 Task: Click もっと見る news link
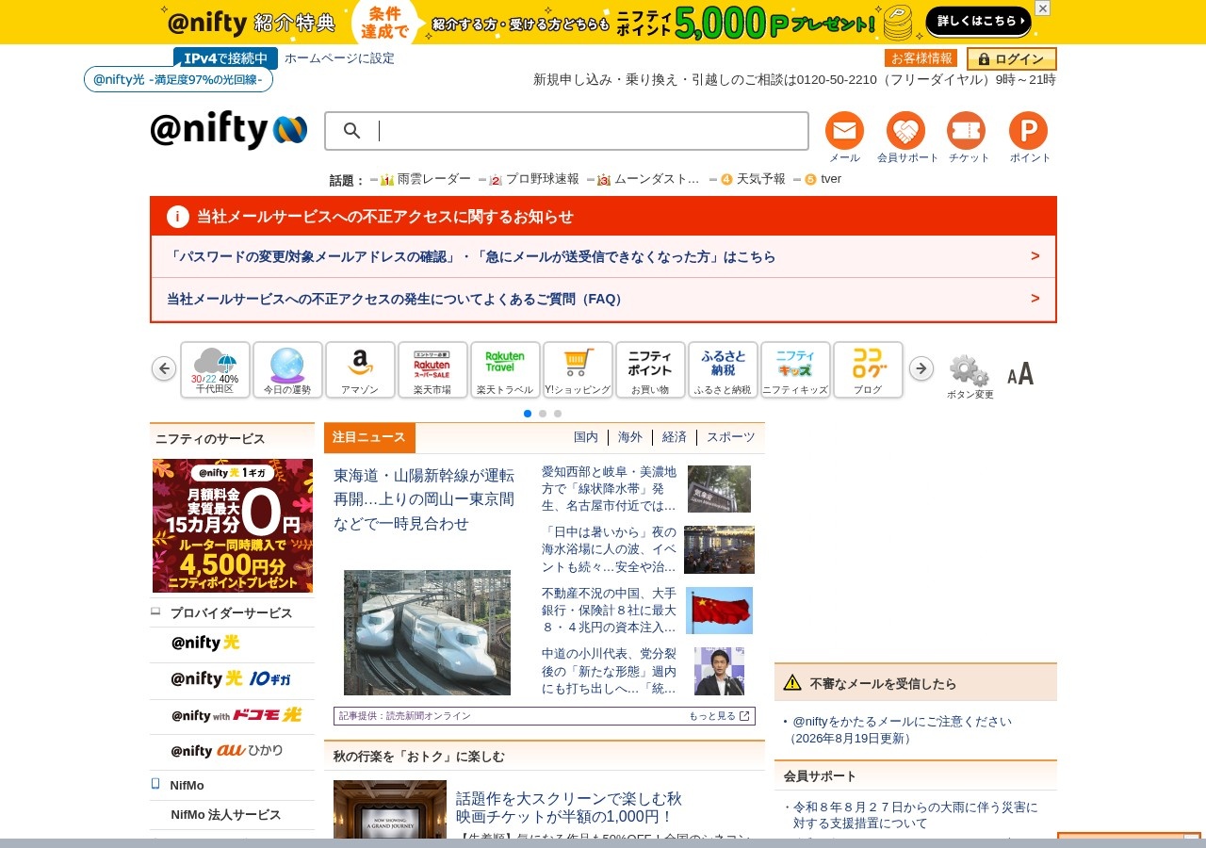(x=719, y=716)
